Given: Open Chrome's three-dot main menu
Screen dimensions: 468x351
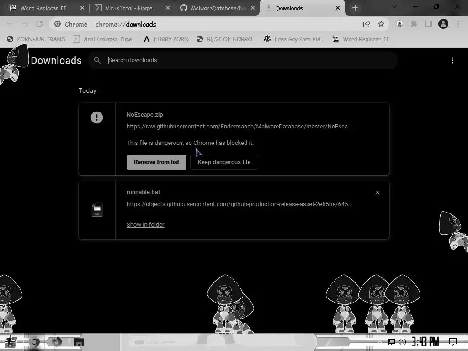Looking at the screenshot, I should (x=458, y=24).
